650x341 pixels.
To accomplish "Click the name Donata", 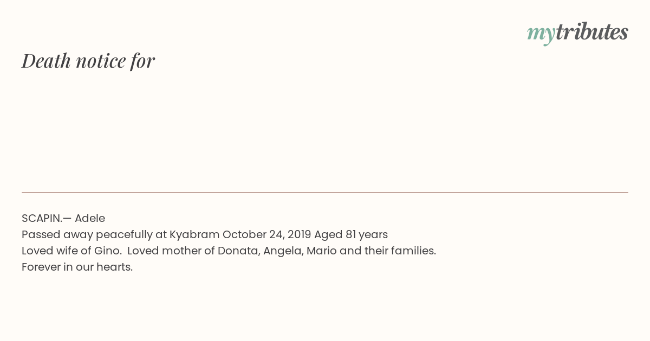I will tap(239, 251).
